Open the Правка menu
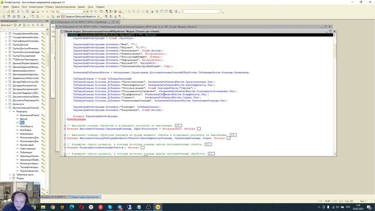Viewport: 375px width, 211px height. coord(15,7)
